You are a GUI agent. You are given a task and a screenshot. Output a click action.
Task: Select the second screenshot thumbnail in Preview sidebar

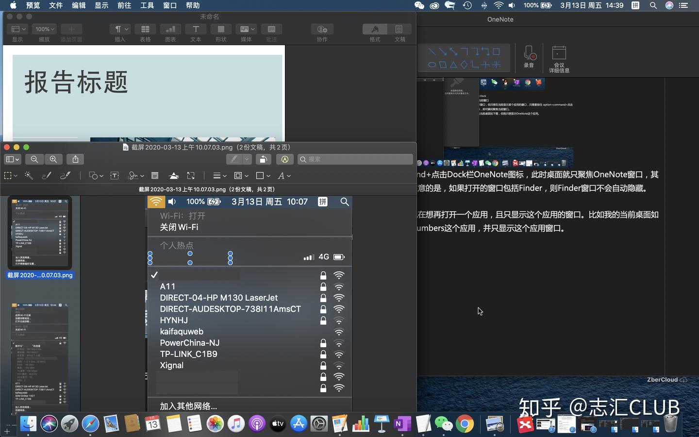(40, 357)
